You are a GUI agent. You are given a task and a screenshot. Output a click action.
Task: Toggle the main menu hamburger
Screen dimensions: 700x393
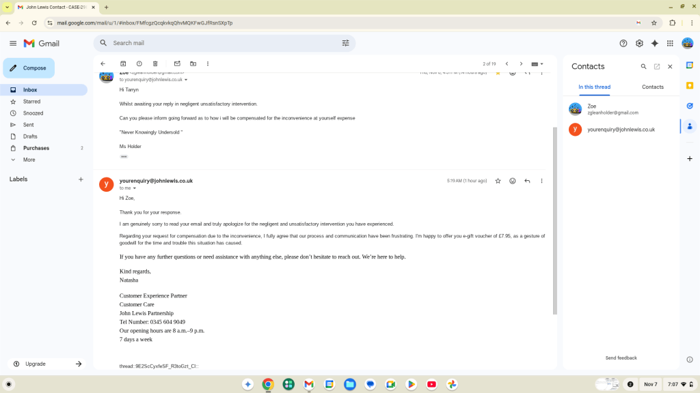13,43
